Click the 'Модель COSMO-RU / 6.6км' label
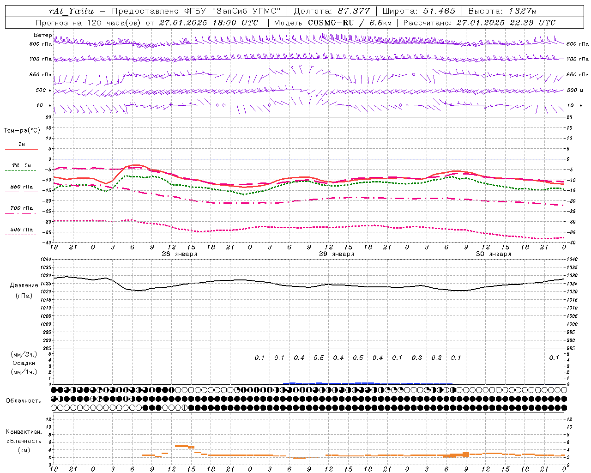This screenshot has height=473, width=591. click(x=332, y=23)
